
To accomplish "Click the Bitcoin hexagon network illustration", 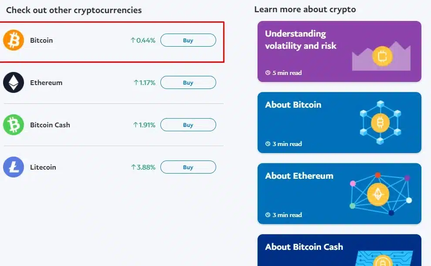I will coord(380,123).
